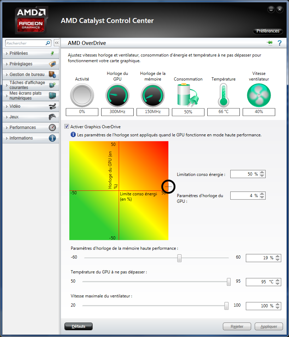
Task: Click inside the Rechercher search field
Action: 25,43
